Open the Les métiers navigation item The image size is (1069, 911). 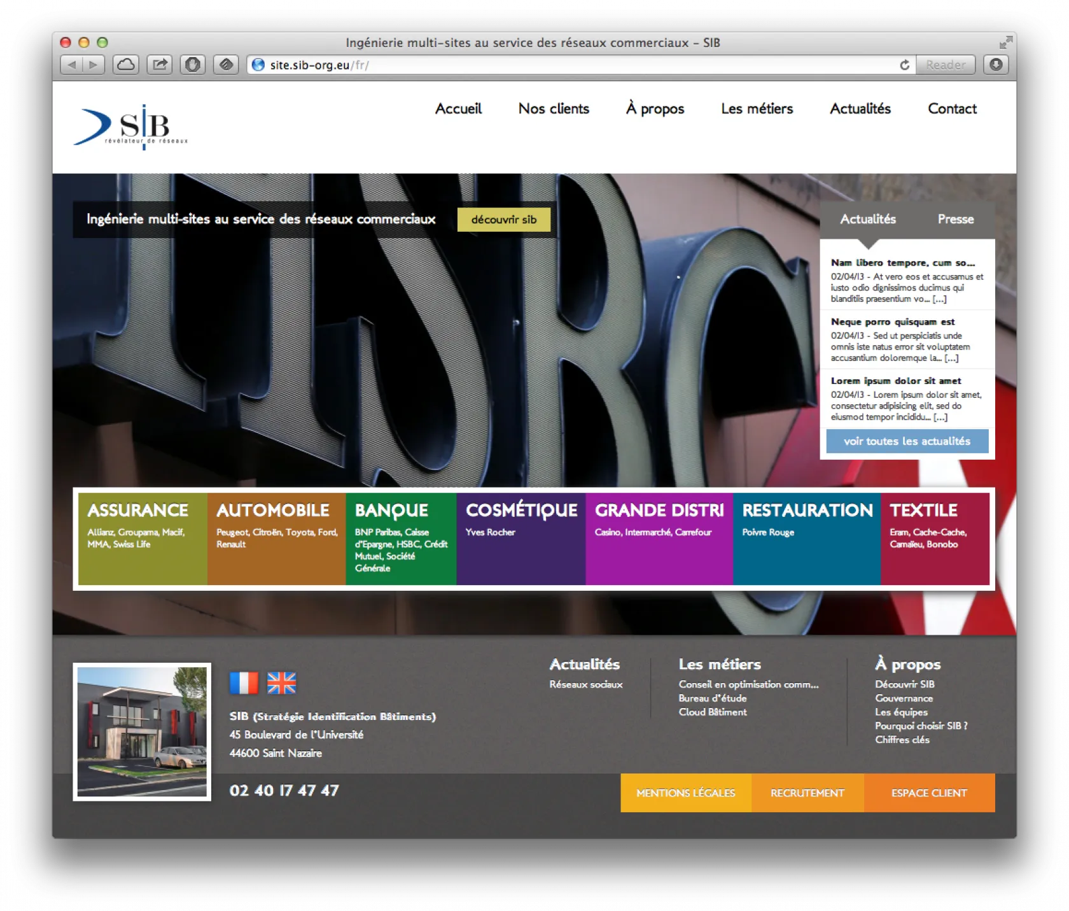tap(757, 109)
